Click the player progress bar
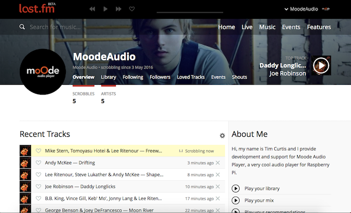 click(190, 12)
